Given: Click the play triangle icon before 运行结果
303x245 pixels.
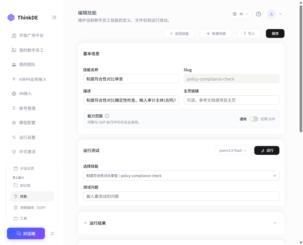Looking at the screenshot, I should point(85,223).
